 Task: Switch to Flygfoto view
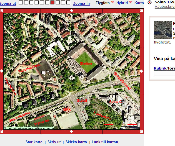pos(102,3)
